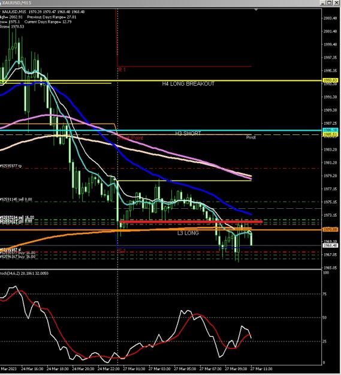Screen dimensions: 341x375
Task: Click the 1975.15 price axis label
Action: click(330, 202)
